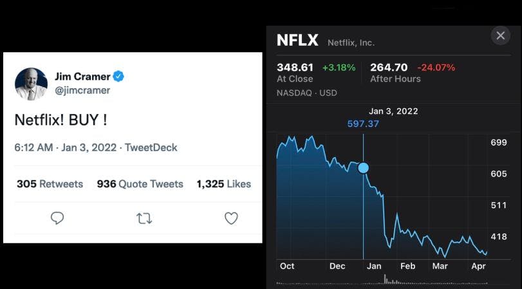The height and width of the screenshot is (289, 522).
Task: Select the 264.70 after-hours price
Action: point(389,67)
